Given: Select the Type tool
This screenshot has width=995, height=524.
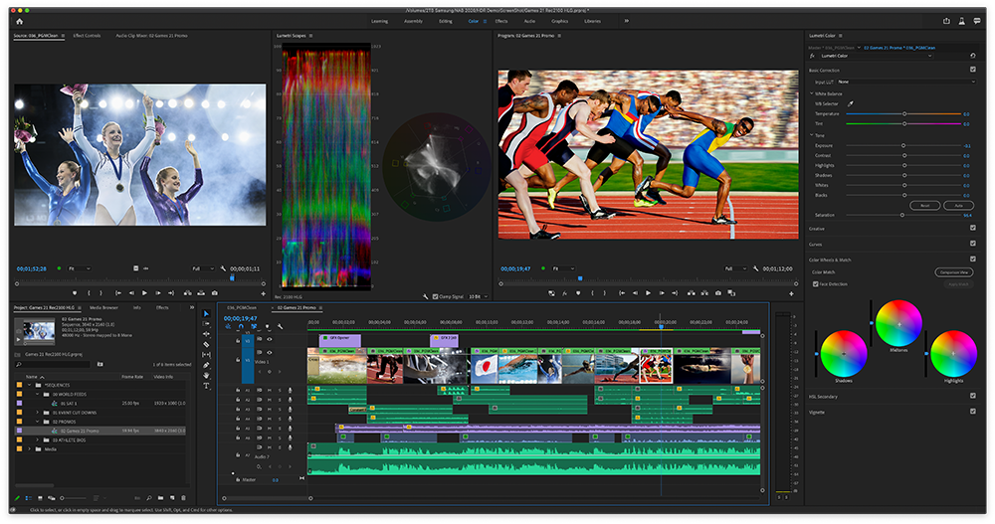Looking at the screenshot, I should click(x=206, y=386).
